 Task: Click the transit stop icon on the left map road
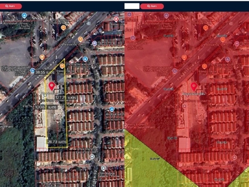(x=89, y=24)
